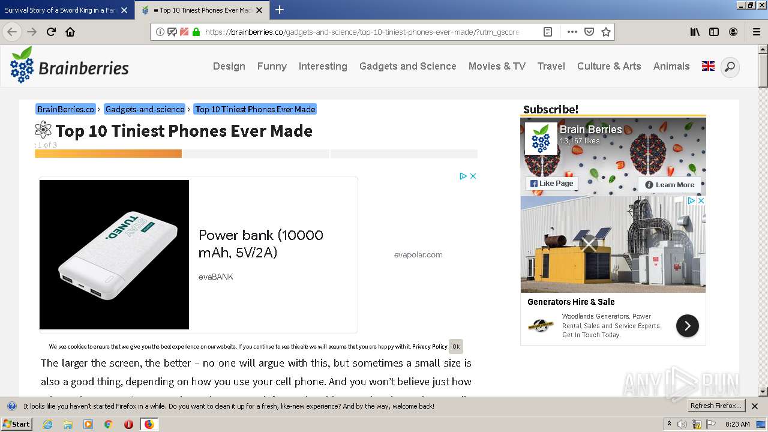Show the Firefox sidebars
768x432 pixels.
(x=714, y=32)
